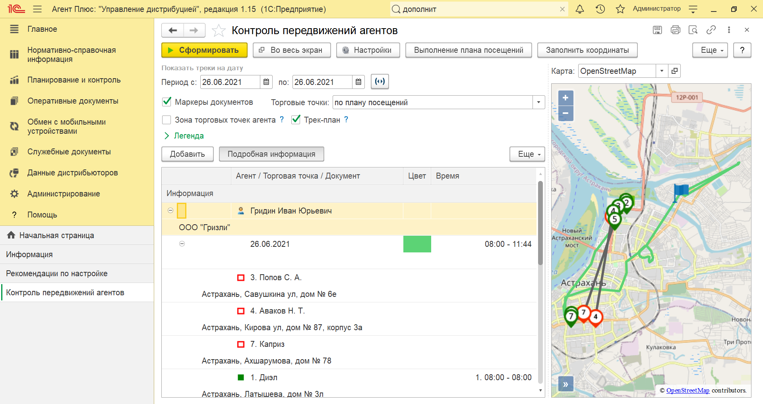Image resolution: width=763 pixels, height=404 pixels.
Task: Click red marker 4 on map
Action: 595,317
